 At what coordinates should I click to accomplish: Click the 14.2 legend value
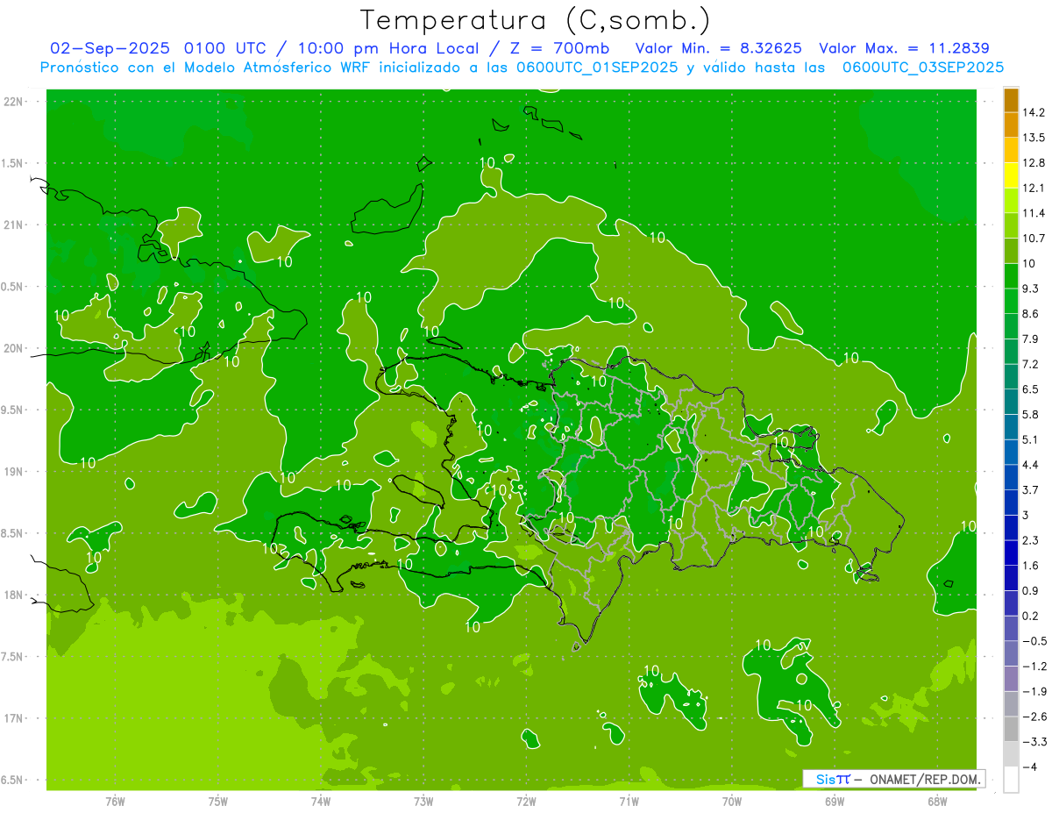point(1034,113)
